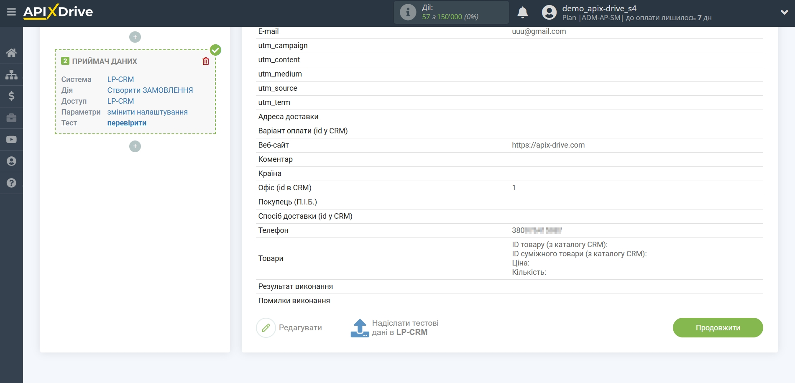Image resolution: width=795 pixels, height=383 pixels.
Task: Click the green completed checkmark badge
Action: [x=215, y=50]
